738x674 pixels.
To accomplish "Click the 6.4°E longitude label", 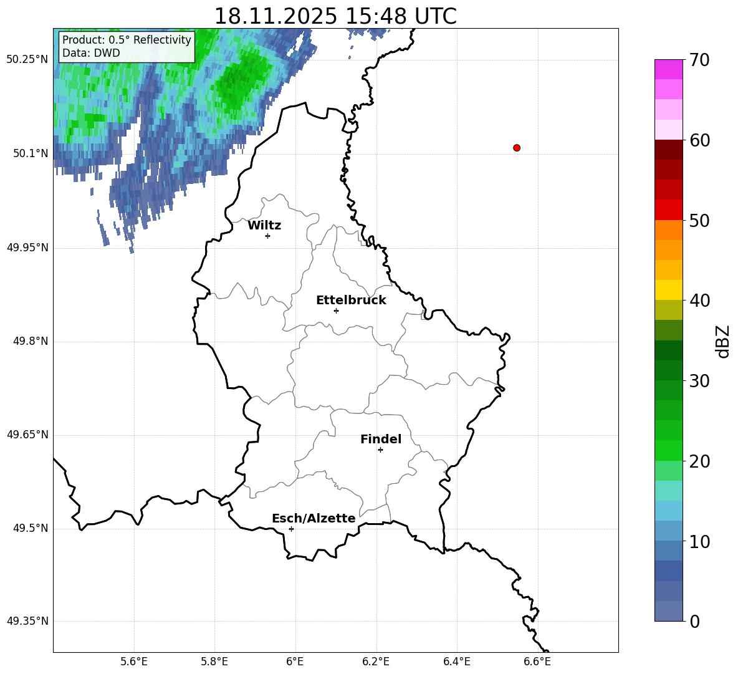I will point(457,662).
